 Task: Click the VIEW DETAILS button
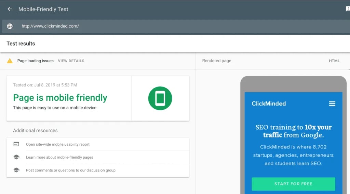point(71,61)
